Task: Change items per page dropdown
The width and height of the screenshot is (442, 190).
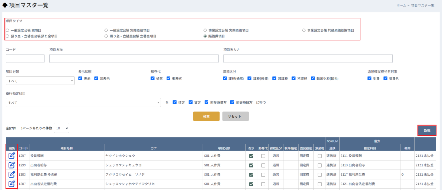Action: point(61,128)
